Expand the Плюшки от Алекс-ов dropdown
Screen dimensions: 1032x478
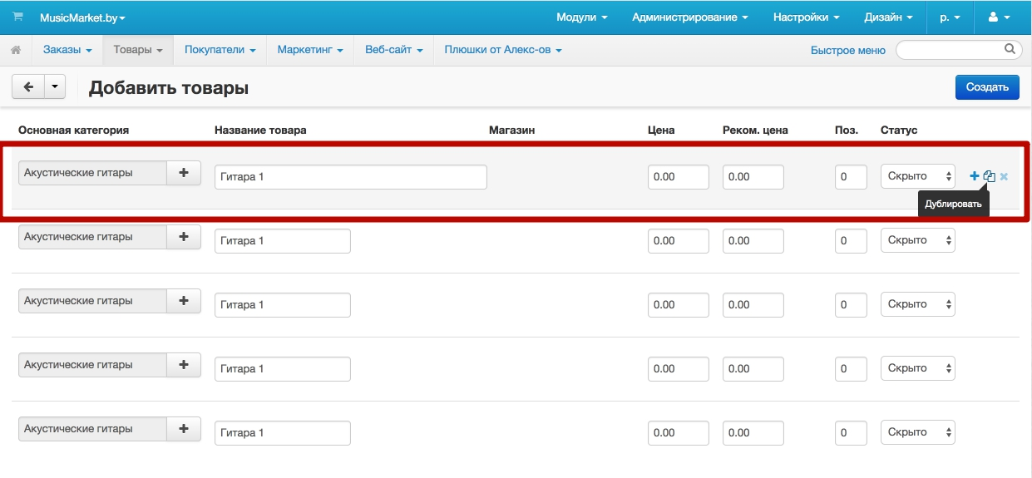point(503,50)
